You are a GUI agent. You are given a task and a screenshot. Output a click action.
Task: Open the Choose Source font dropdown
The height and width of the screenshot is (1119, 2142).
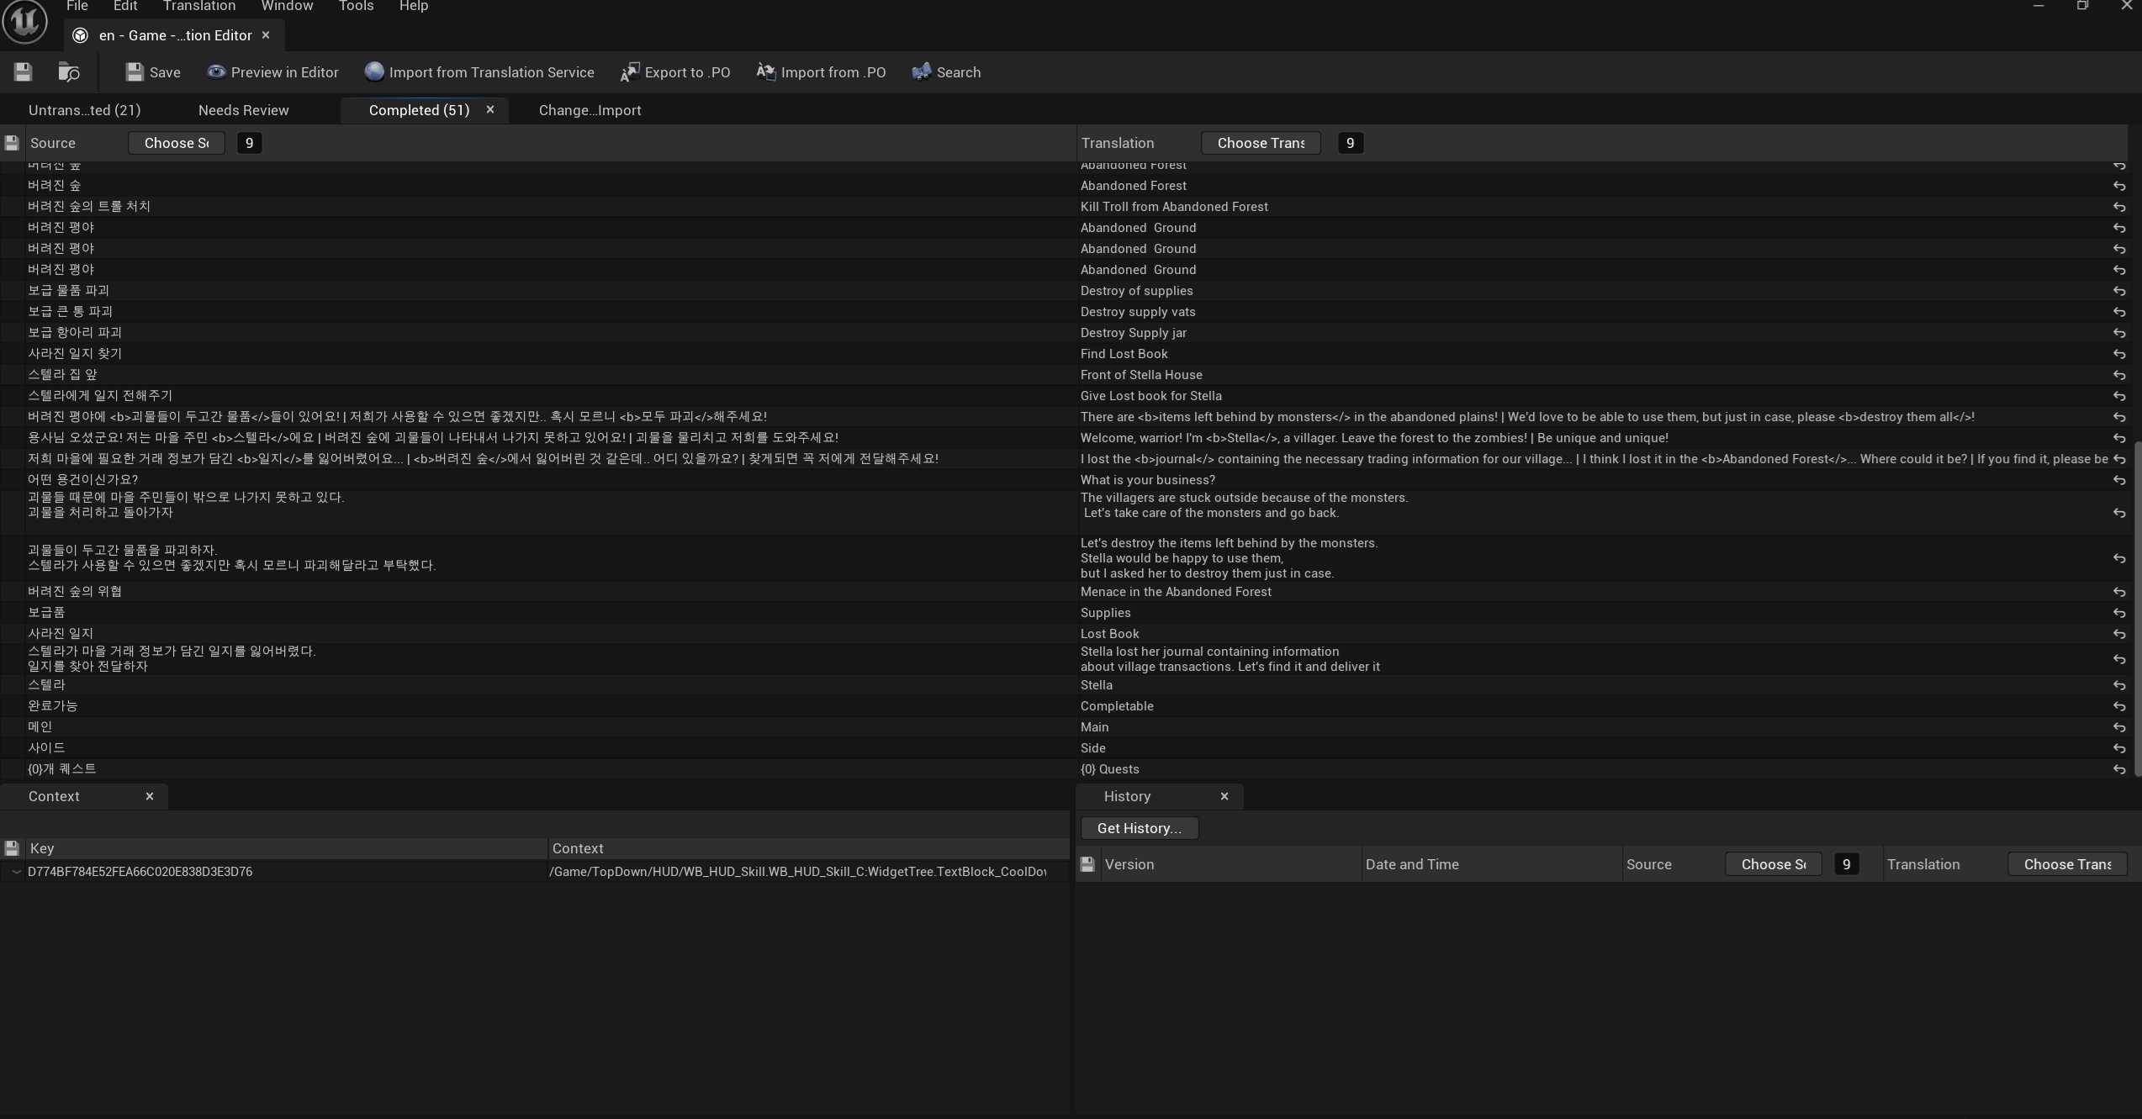(x=176, y=143)
